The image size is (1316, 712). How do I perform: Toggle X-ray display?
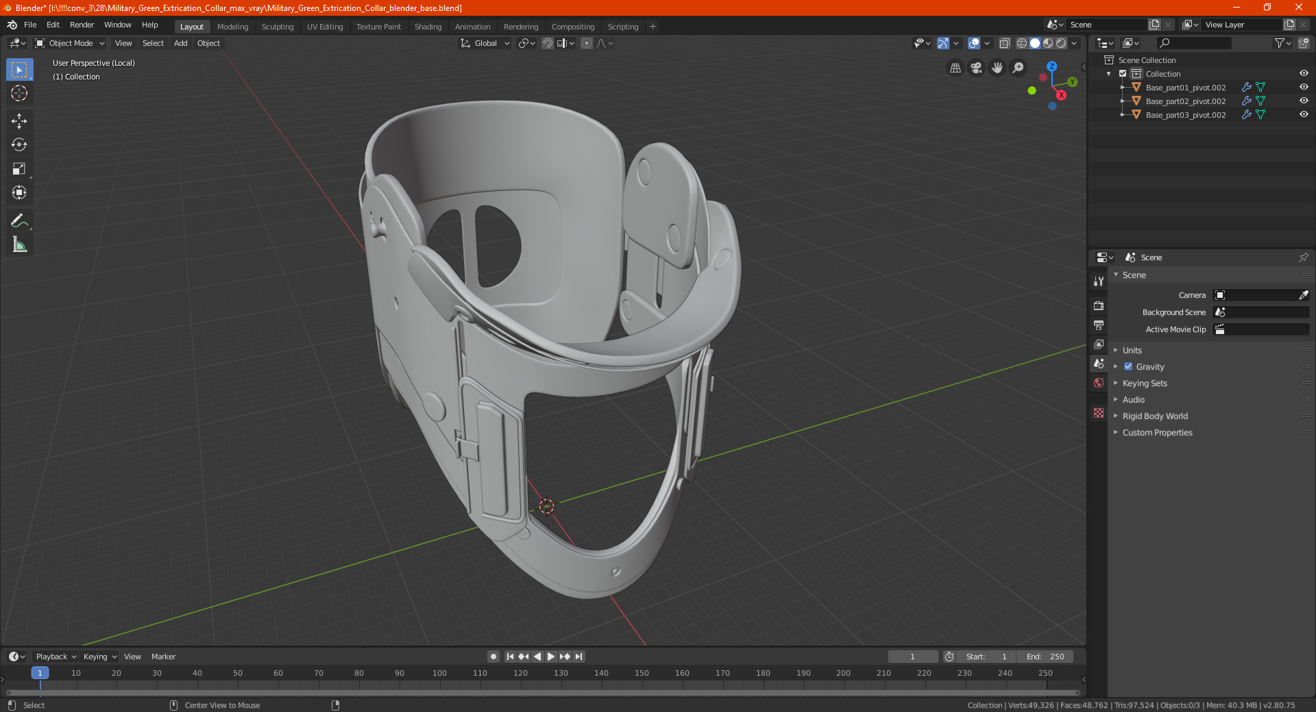pos(1004,43)
